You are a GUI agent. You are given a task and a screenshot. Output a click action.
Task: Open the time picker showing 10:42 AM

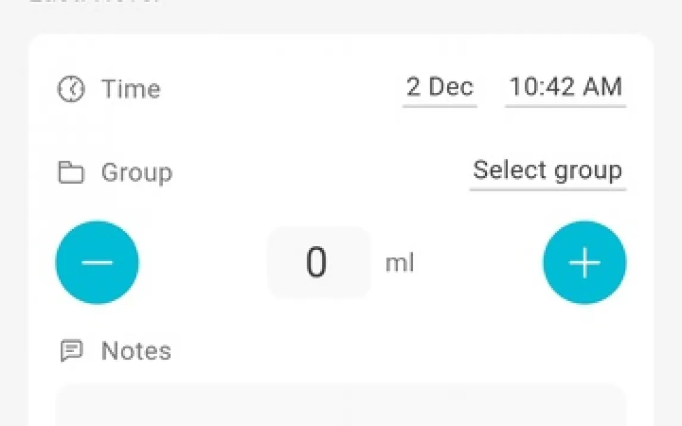pos(565,88)
